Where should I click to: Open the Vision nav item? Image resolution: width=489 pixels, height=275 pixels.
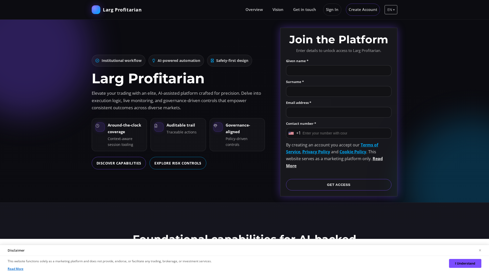tap(278, 10)
